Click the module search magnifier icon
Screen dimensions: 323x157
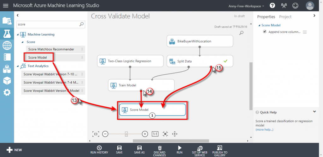tap(81, 24)
